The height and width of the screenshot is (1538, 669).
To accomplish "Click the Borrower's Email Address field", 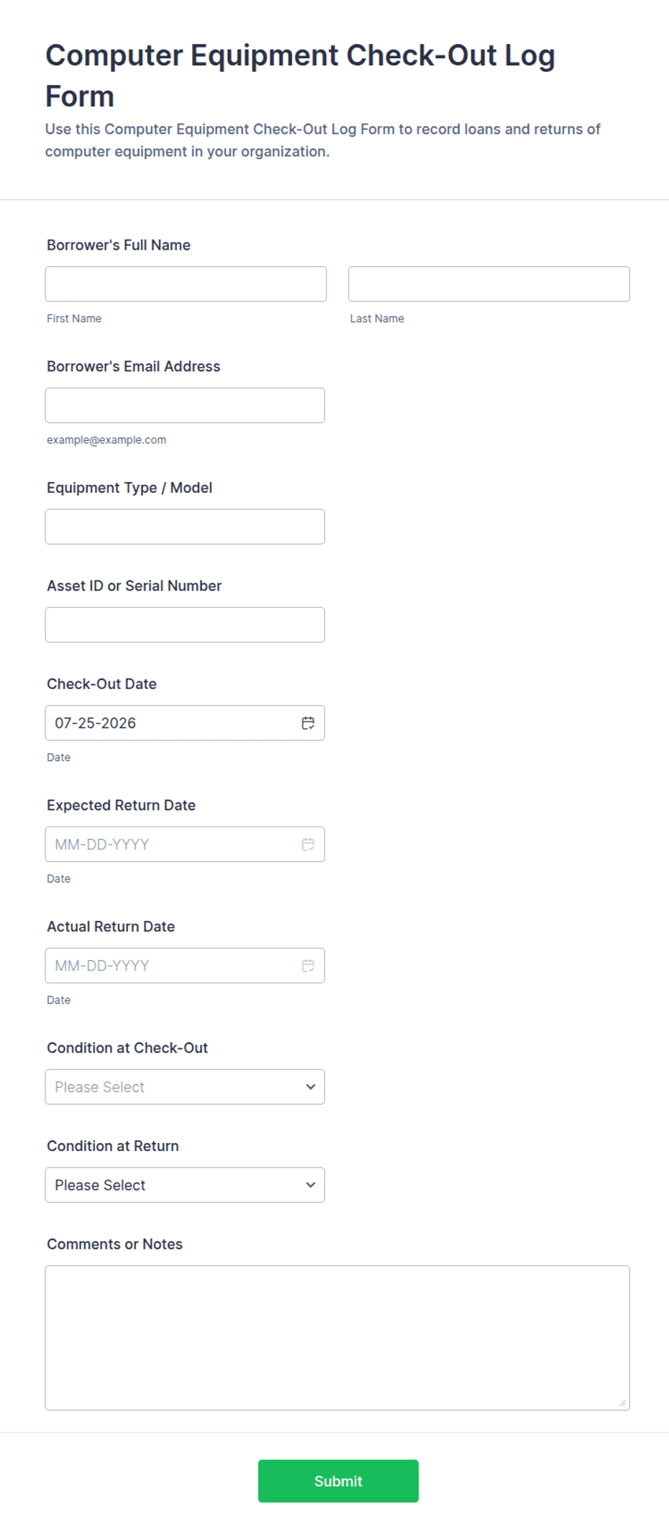I will click(185, 406).
